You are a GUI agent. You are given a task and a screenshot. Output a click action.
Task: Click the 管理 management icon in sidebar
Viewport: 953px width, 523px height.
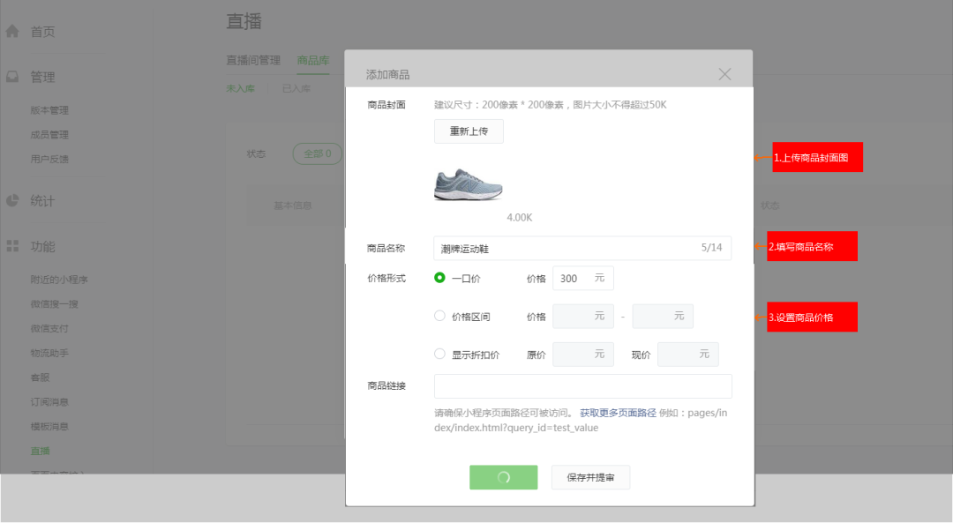(x=11, y=77)
